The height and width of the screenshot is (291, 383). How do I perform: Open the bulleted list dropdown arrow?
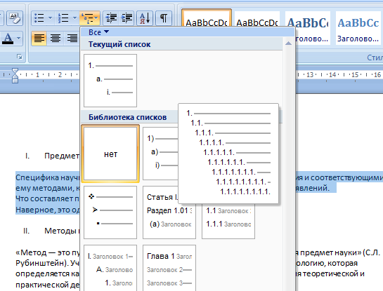click(x=51, y=18)
